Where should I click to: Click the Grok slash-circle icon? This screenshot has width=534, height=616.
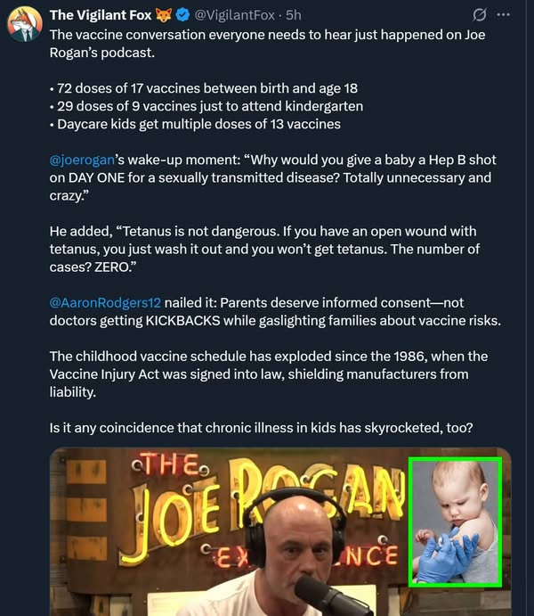pos(479,15)
